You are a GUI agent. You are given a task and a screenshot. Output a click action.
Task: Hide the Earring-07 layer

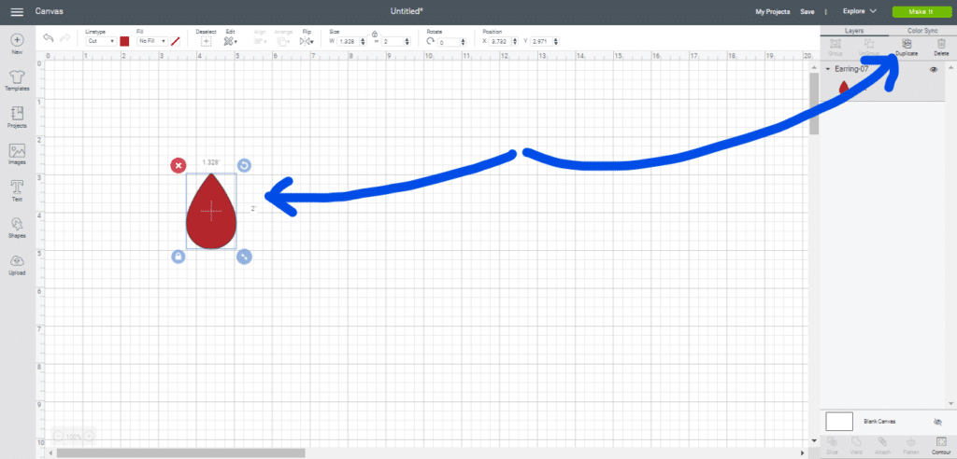tap(933, 70)
